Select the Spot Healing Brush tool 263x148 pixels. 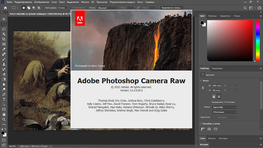(x=4, y=54)
